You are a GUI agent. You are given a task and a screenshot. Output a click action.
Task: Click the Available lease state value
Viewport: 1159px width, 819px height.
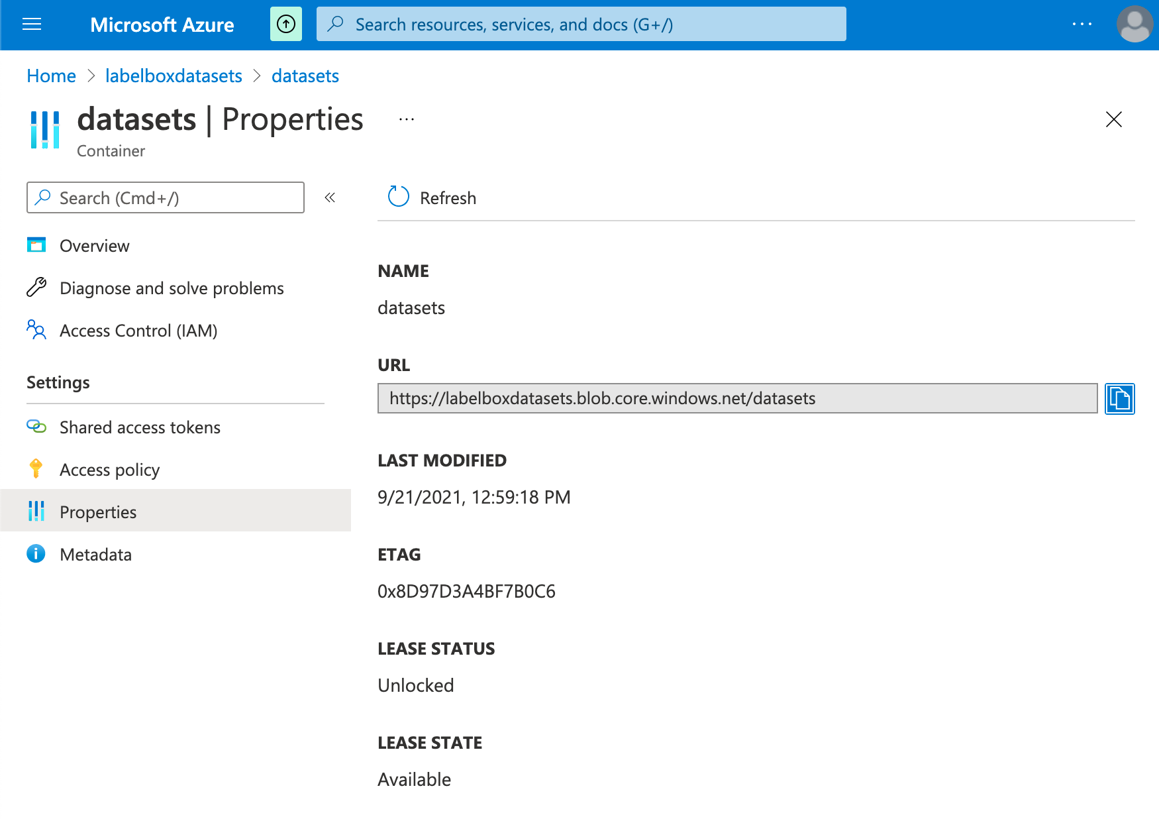pyautogui.click(x=414, y=779)
